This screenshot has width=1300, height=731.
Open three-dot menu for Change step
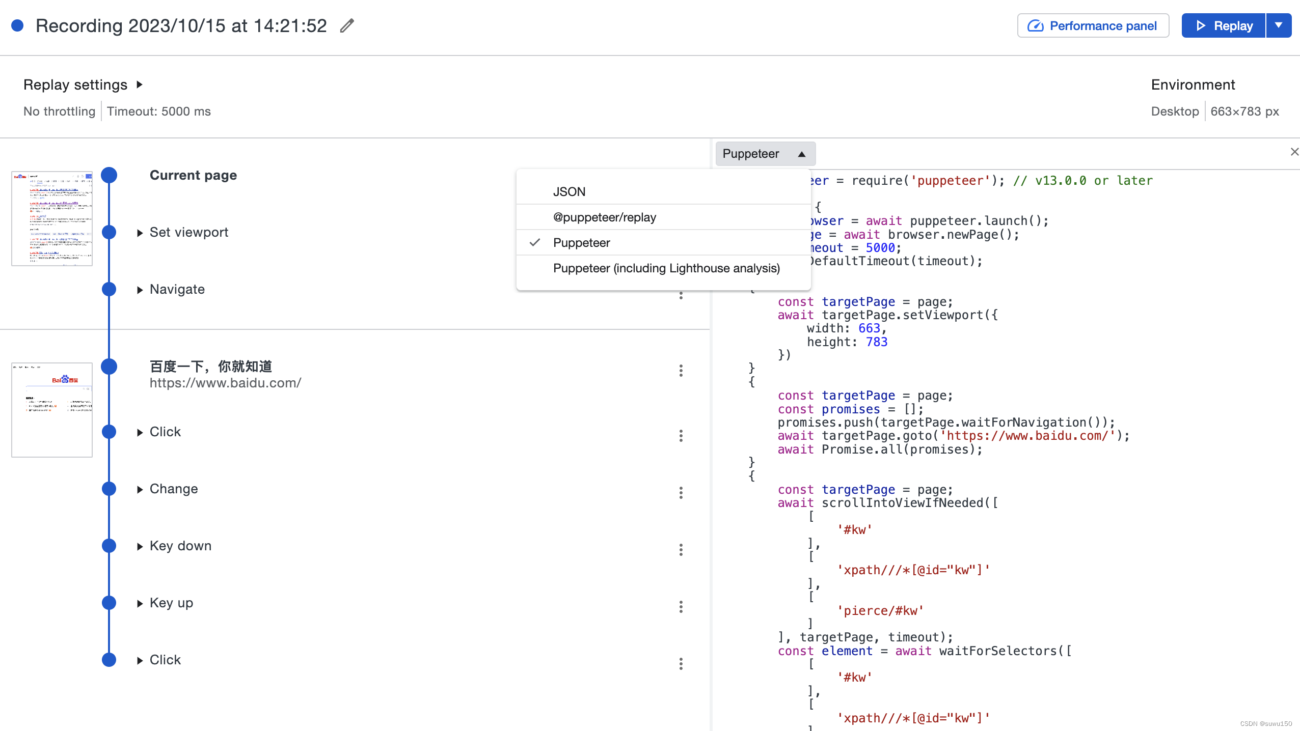681,493
